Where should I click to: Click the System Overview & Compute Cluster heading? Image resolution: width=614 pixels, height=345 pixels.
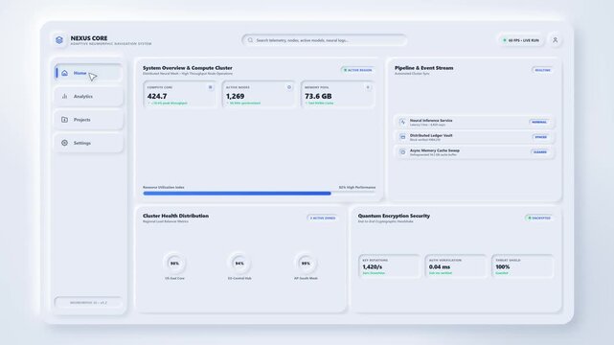[187, 68]
